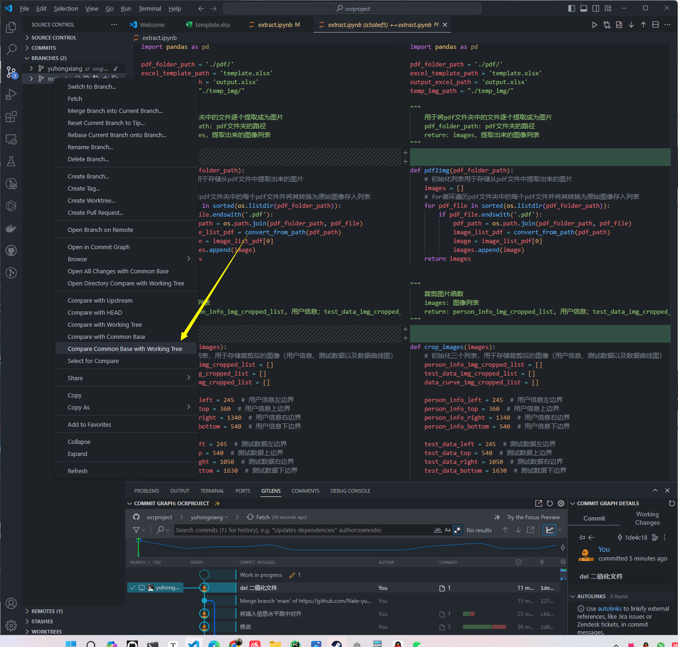678x647 pixels.
Task: Refresh the Commit Graph
Action: pos(550,503)
